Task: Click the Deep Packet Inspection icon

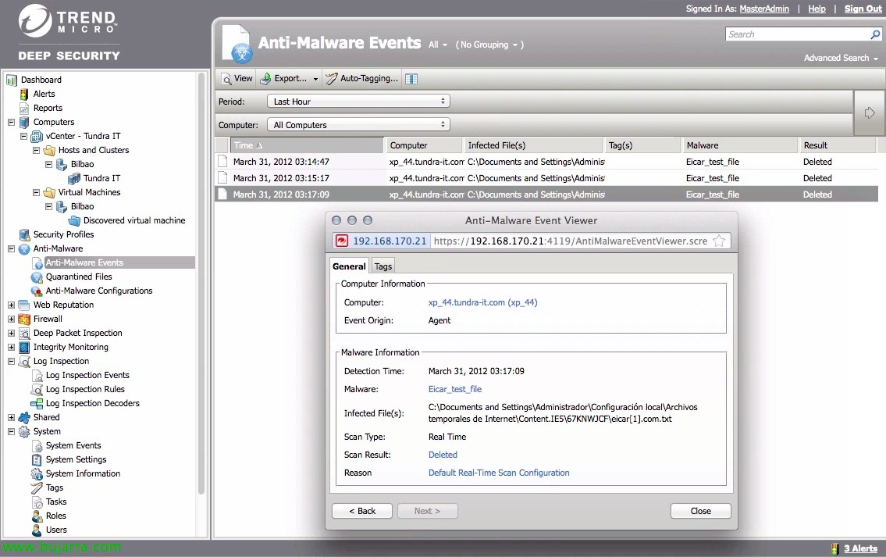Action: (24, 333)
